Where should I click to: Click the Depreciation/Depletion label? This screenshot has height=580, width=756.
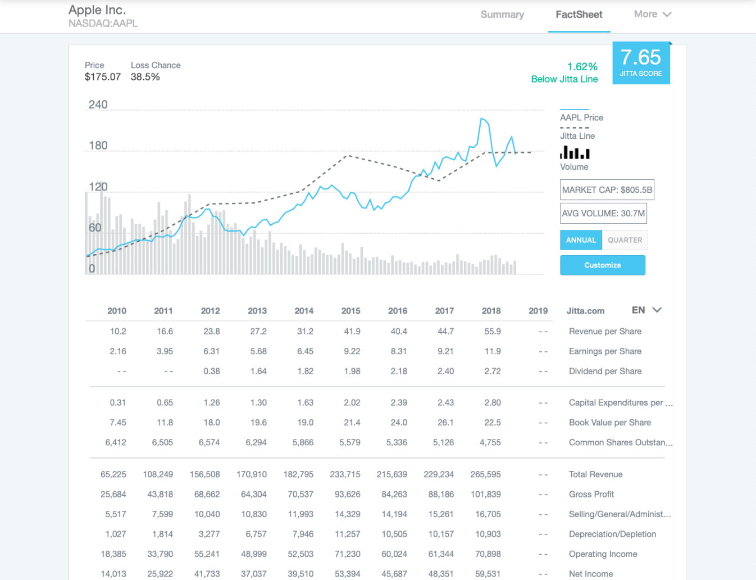pyautogui.click(x=612, y=534)
